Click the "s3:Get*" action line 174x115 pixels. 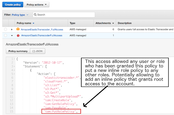point(51,93)
